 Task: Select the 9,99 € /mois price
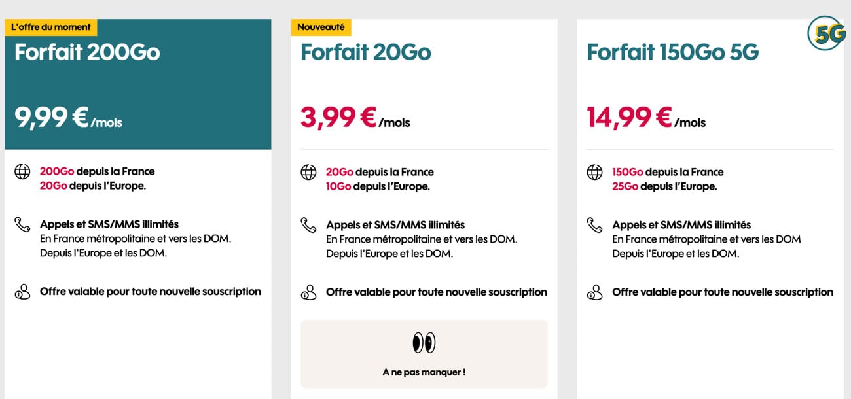click(x=68, y=118)
